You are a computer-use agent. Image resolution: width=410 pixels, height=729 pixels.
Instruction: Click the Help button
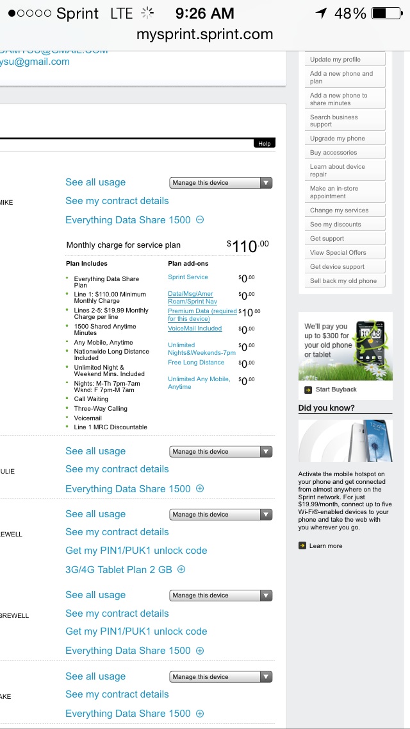click(265, 143)
